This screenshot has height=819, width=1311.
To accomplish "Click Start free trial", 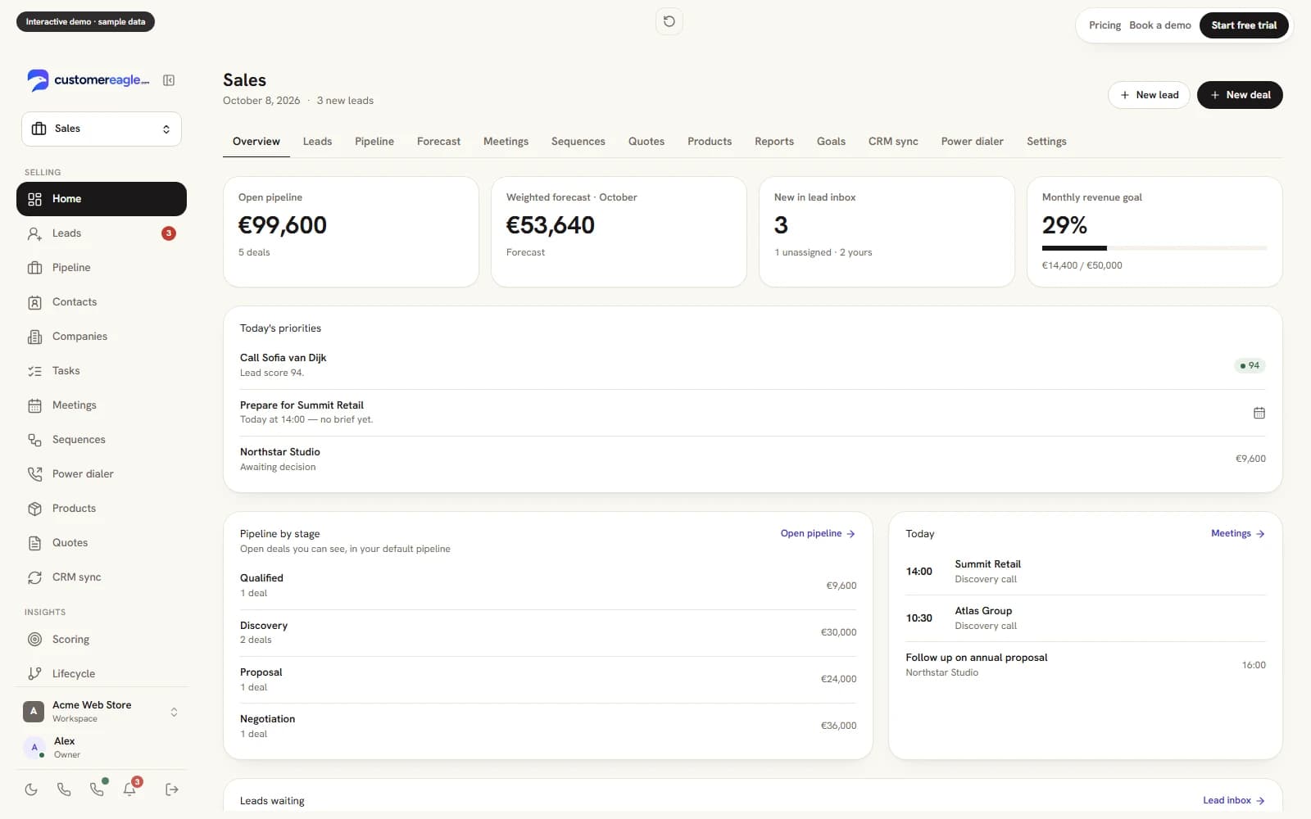I will click(x=1244, y=25).
